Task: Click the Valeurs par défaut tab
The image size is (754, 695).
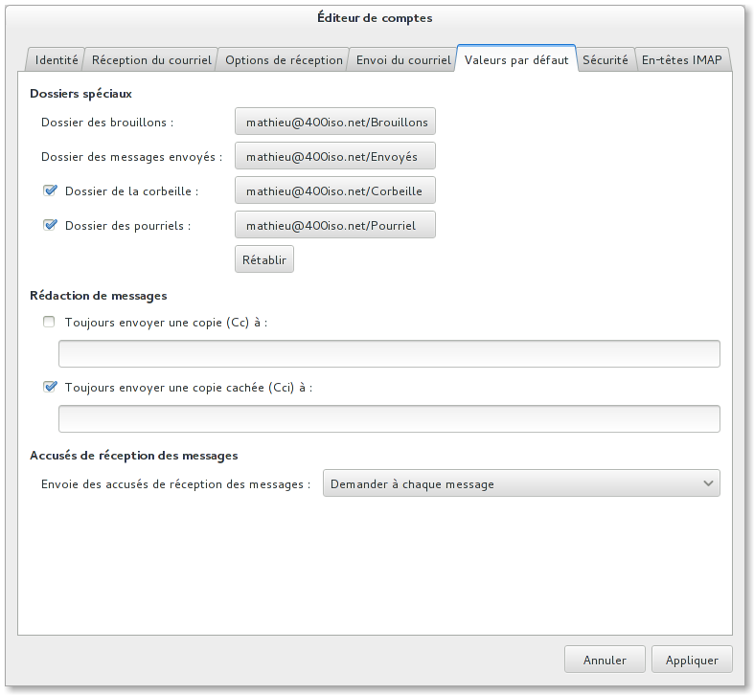Action: coord(516,59)
